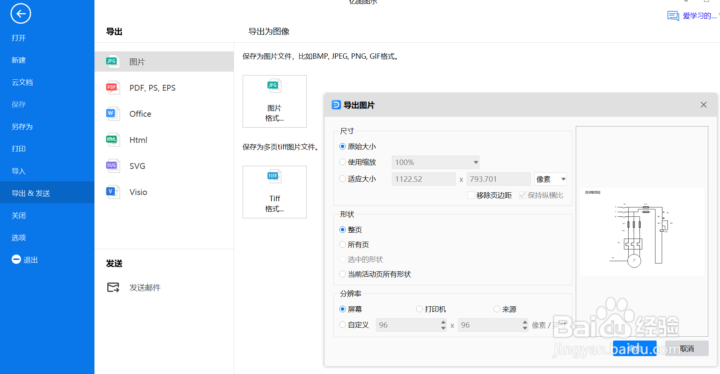The width and height of the screenshot is (720, 374).
Task: Click the 确定 button to confirm export
Action: click(634, 348)
